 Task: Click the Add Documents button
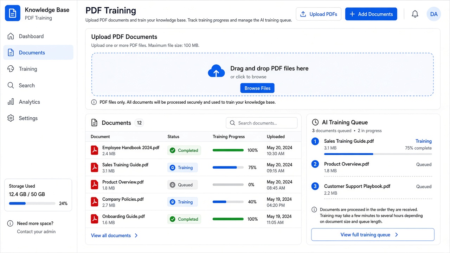pyautogui.click(x=371, y=14)
